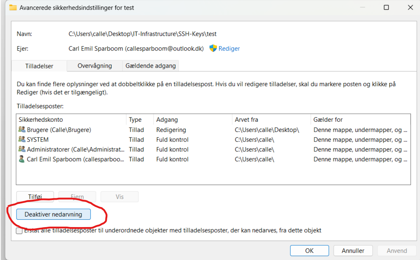Click the Carl Emil Sparboom user icon
Viewport: 420px width, 260px height.
point(22,159)
